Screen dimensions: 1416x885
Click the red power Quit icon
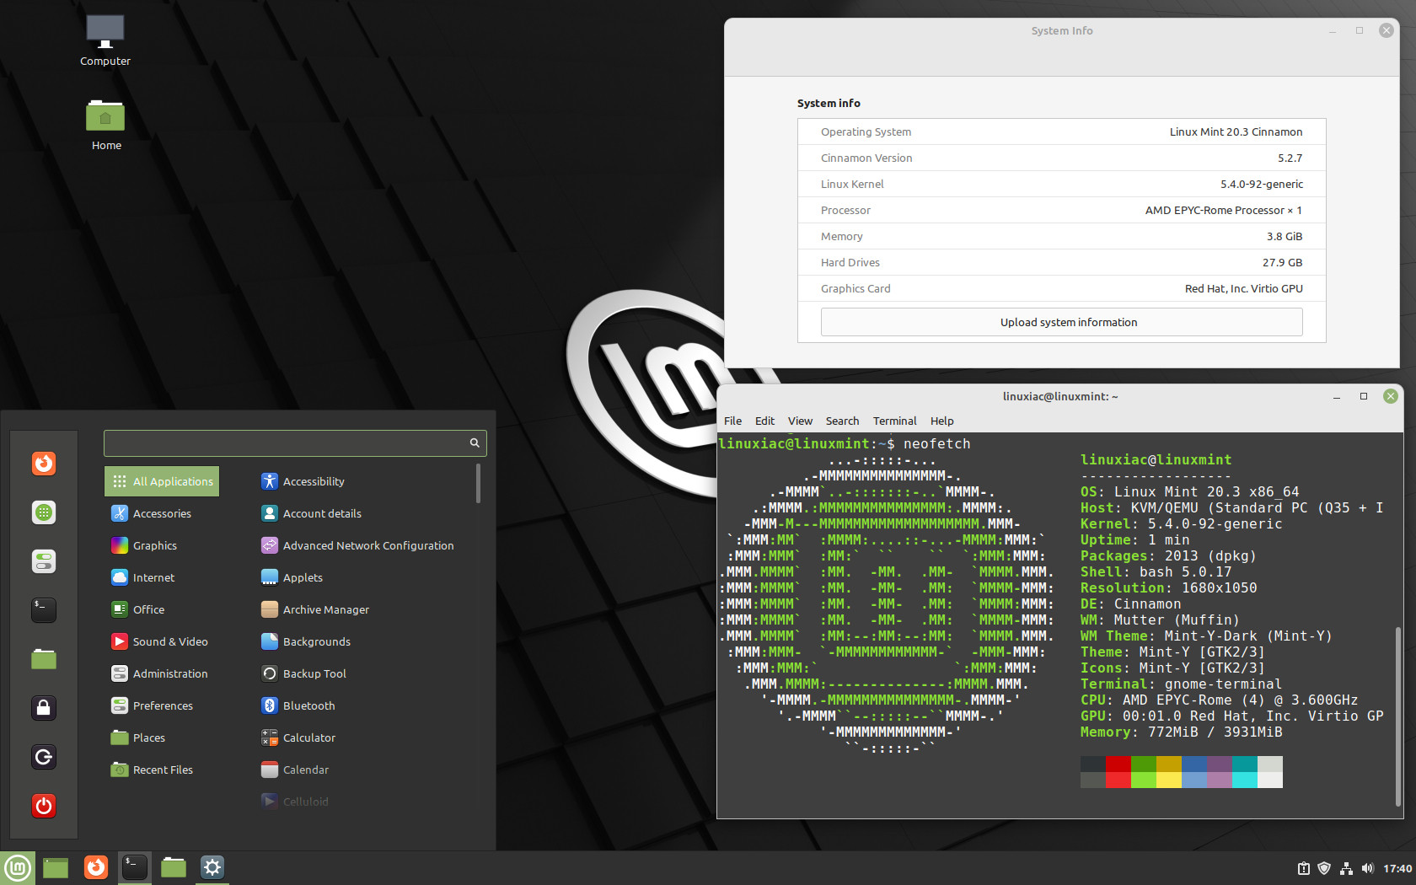(44, 806)
